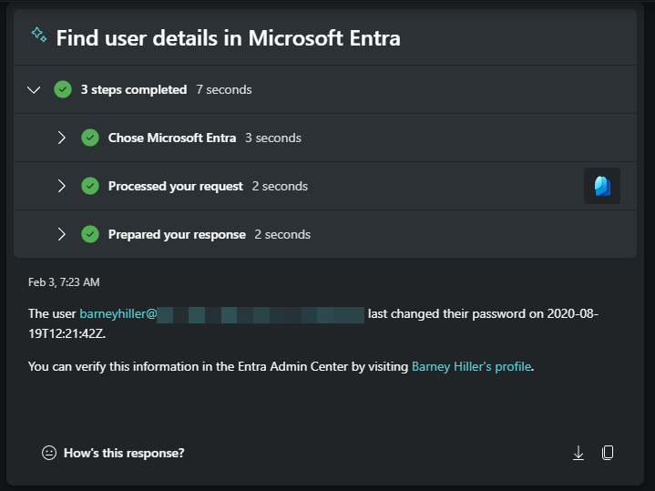The height and width of the screenshot is (491, 655).
Task: Expand the Processed your request step
Action: (x=61, y=186)
